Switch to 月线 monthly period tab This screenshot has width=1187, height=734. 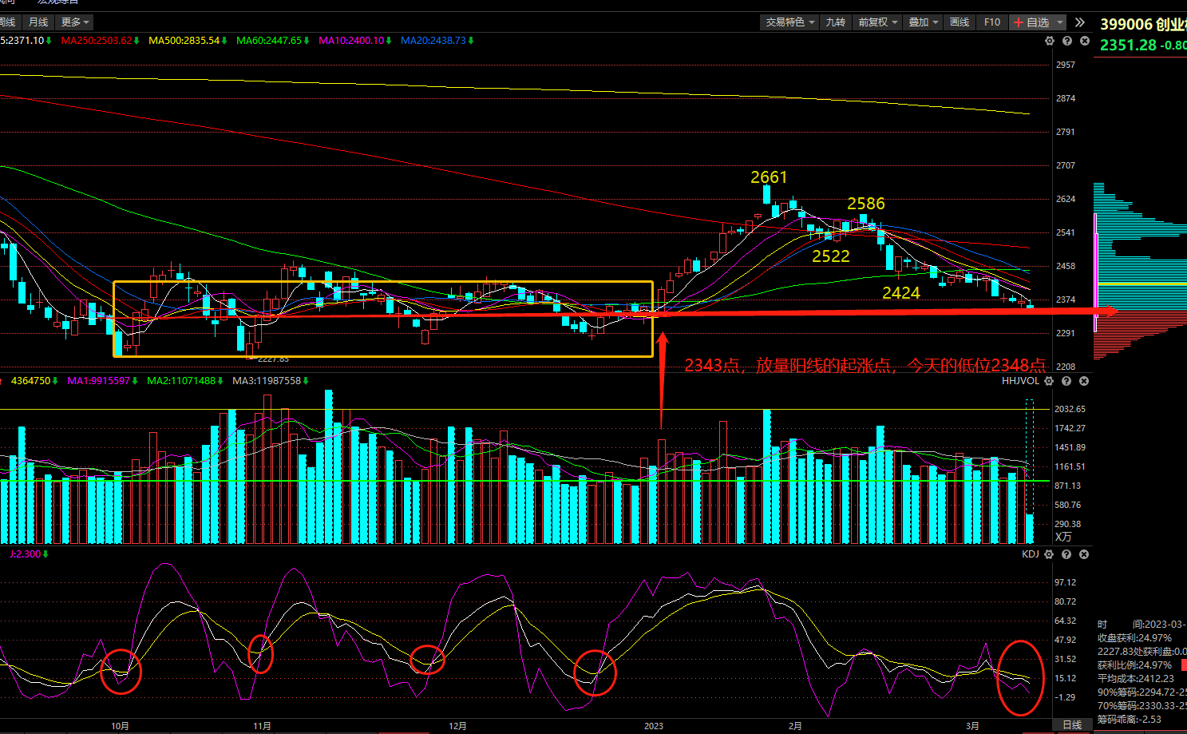click(x=38, y=22)
